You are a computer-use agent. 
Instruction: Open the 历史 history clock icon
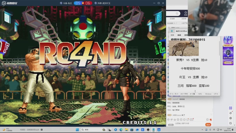tap(186, 13)
